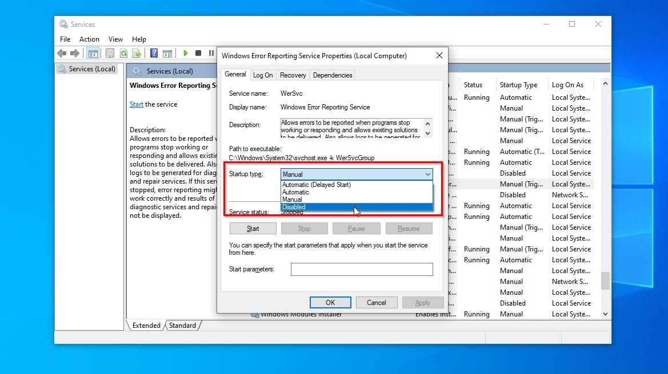Click the Pause Service toolbar icon
668x374 pixels.
point(211,53)
